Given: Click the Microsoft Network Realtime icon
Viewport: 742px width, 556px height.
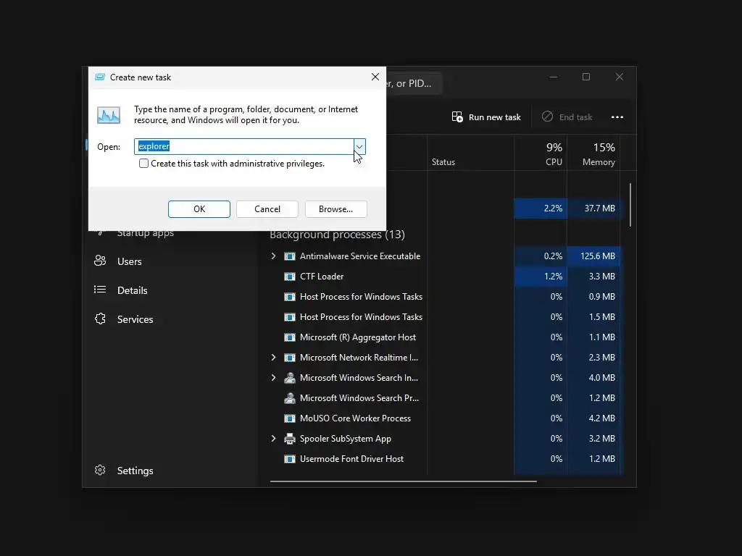Looking at the screenshot, I should [290, 358].
